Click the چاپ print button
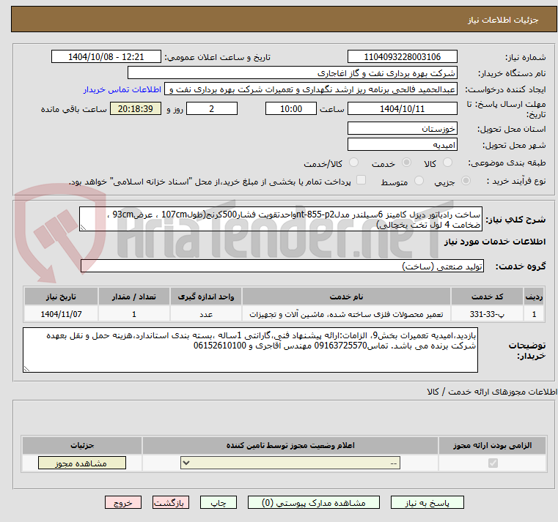The height and width of the screenshot is (522, 558). click(x=219, y=502)
